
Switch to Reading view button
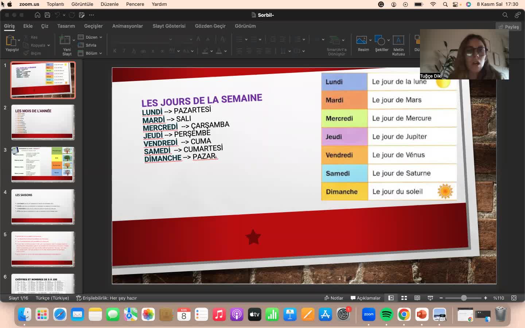click(417, 298)
